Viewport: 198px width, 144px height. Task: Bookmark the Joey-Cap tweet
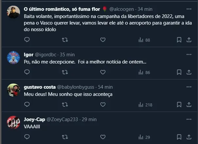(179, 137)
